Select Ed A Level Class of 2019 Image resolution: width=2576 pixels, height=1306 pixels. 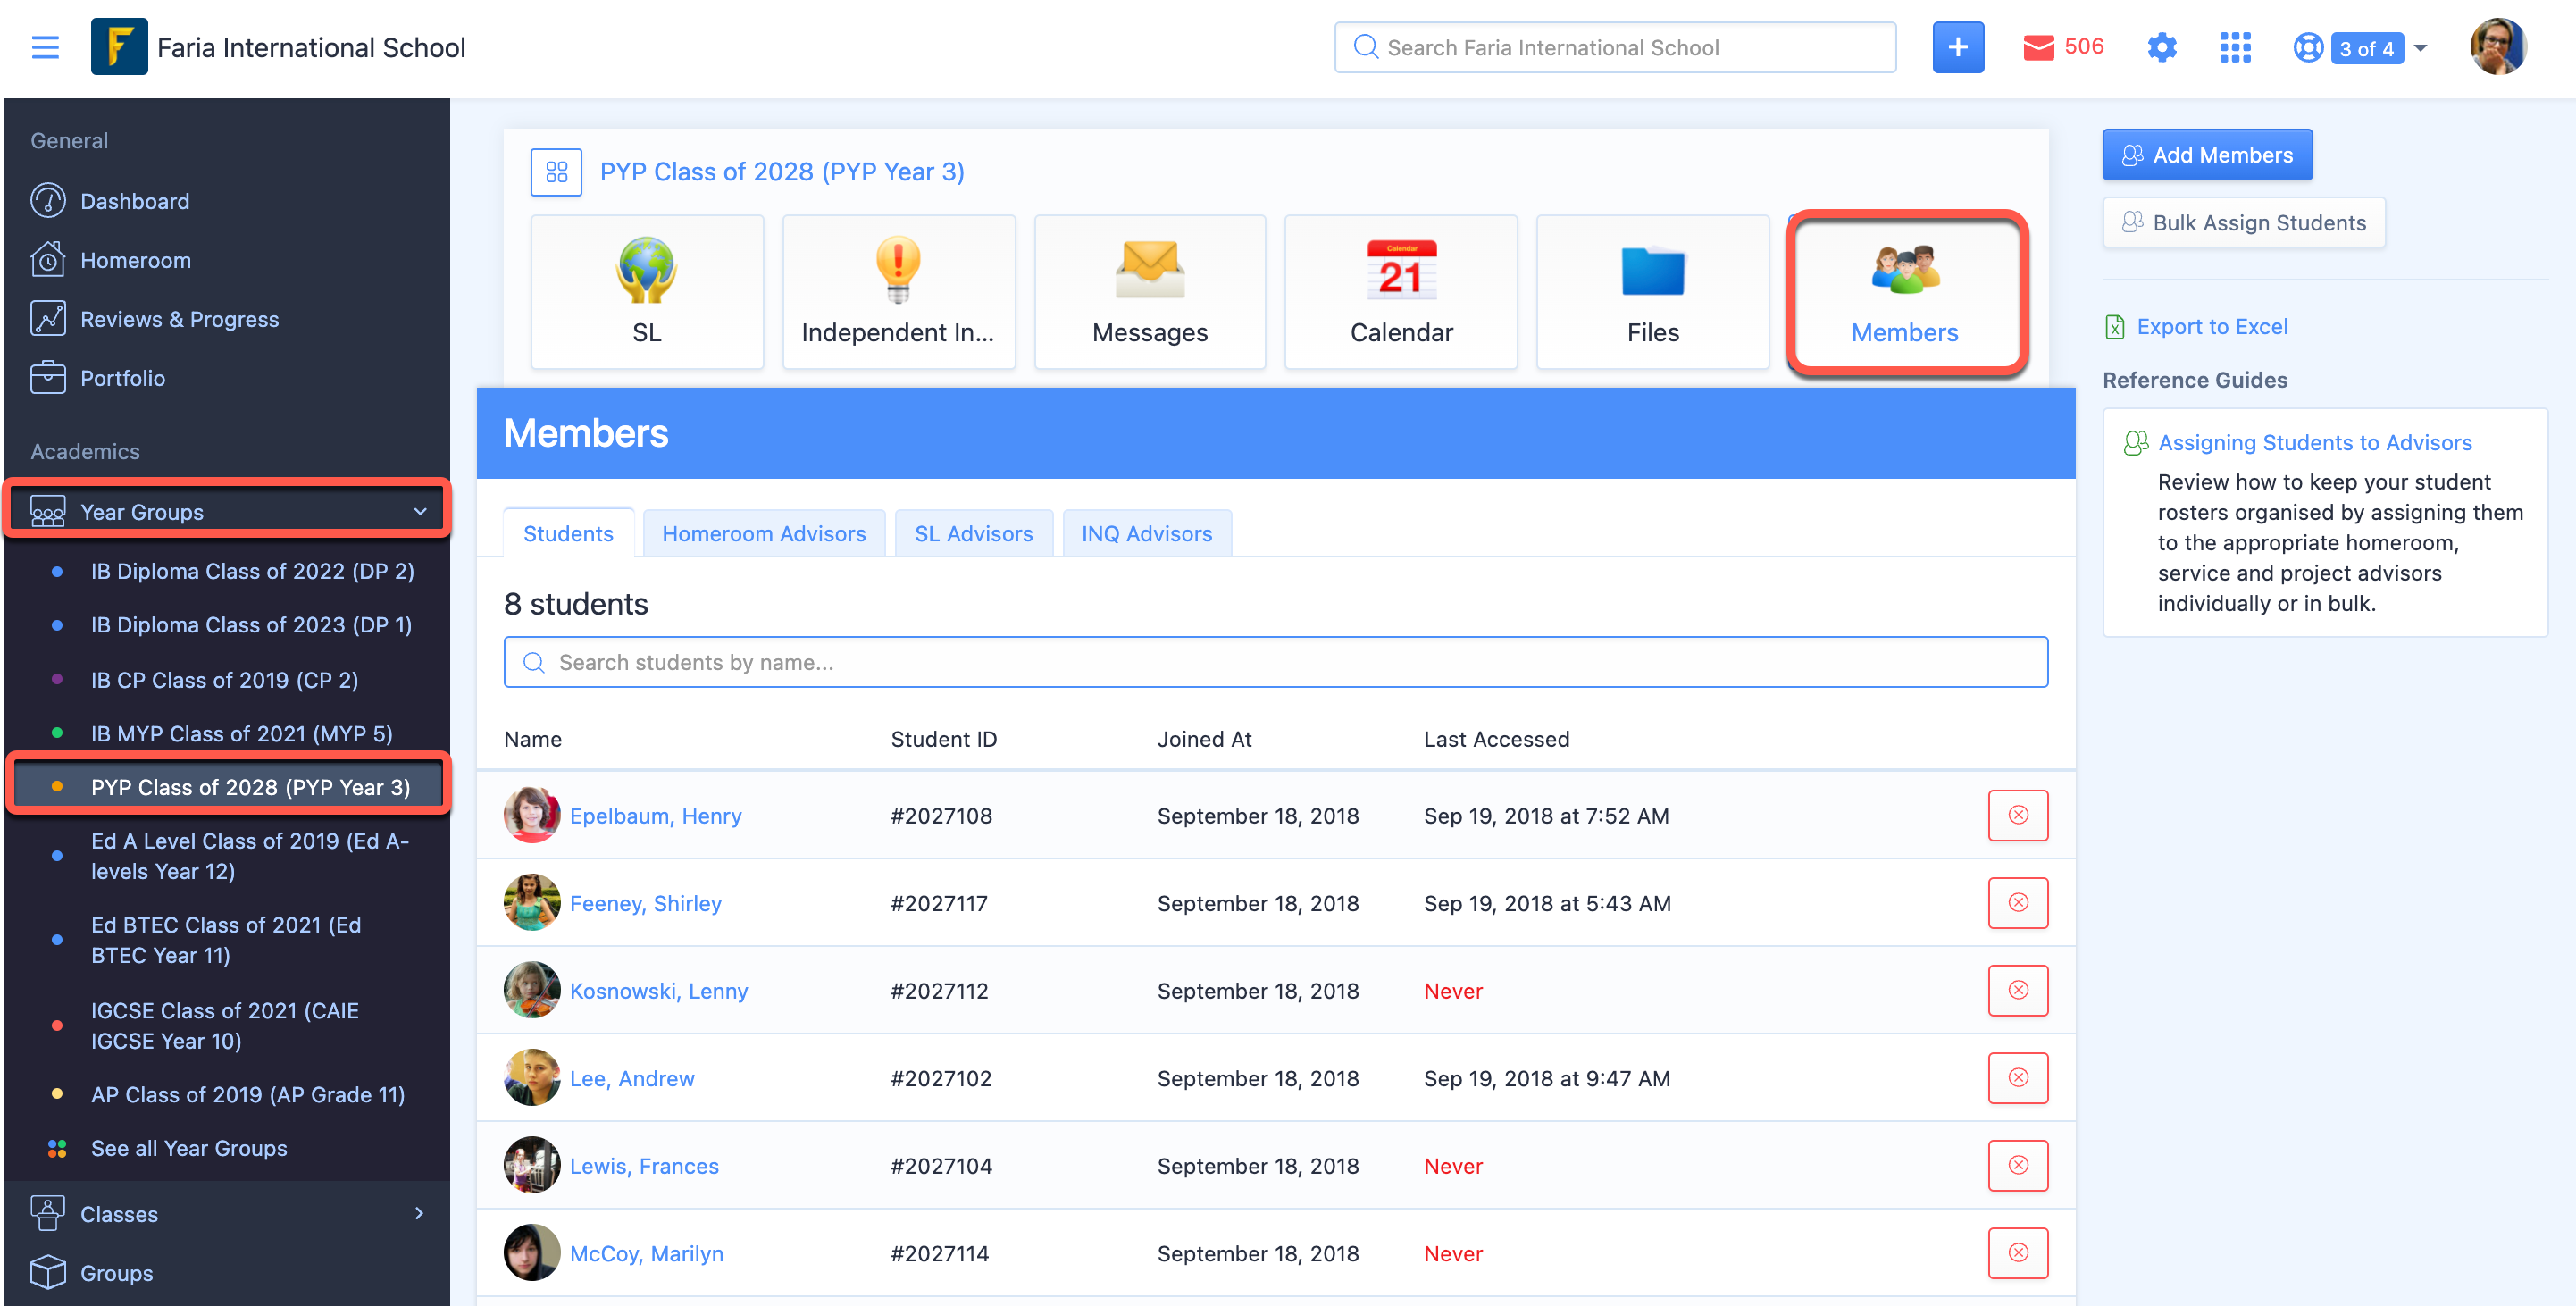pyautogui.click(x=250, y=856)
